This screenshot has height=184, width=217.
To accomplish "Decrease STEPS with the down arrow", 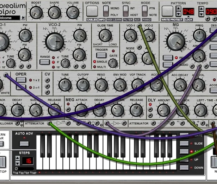I will point(18,163).
